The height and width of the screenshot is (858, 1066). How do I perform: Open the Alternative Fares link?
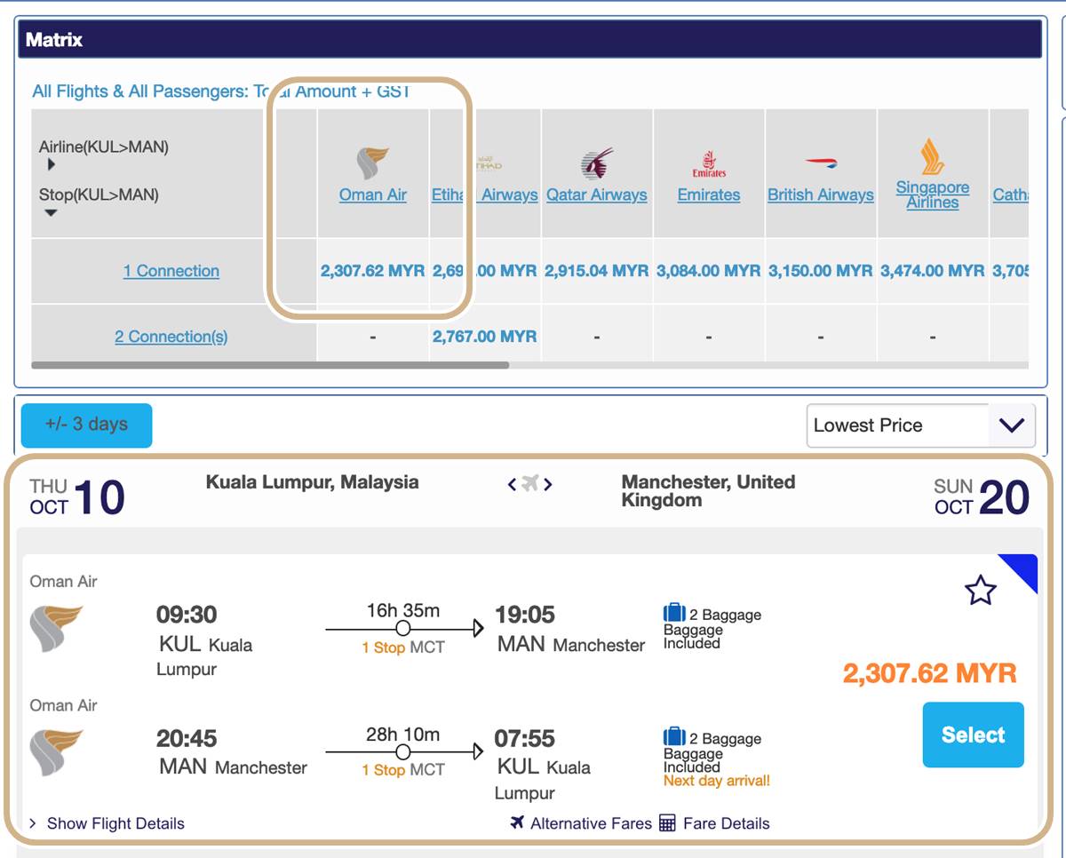click(x=591, y=823)
